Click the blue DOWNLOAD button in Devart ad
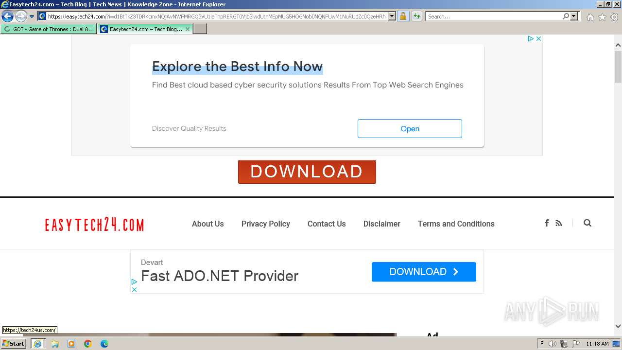The height and width of the screenshot is (350, 622). (424, 272)
